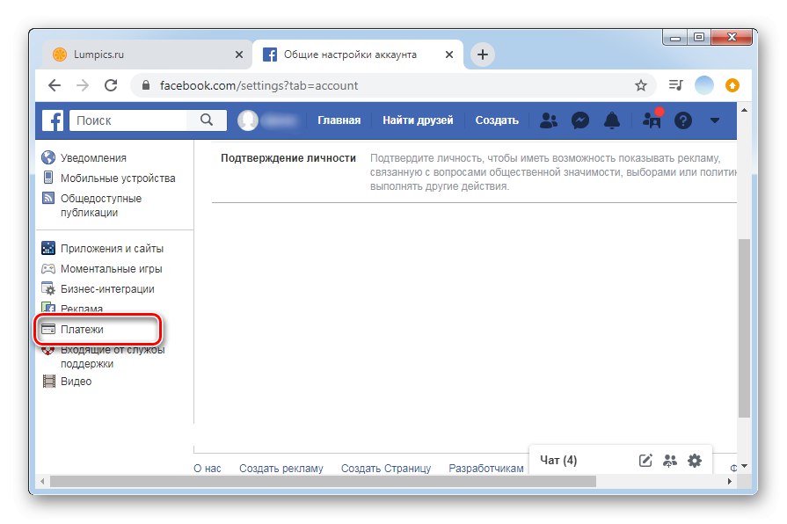Open the Friend requests icon
787x524 pixels.
coord(548,120)
